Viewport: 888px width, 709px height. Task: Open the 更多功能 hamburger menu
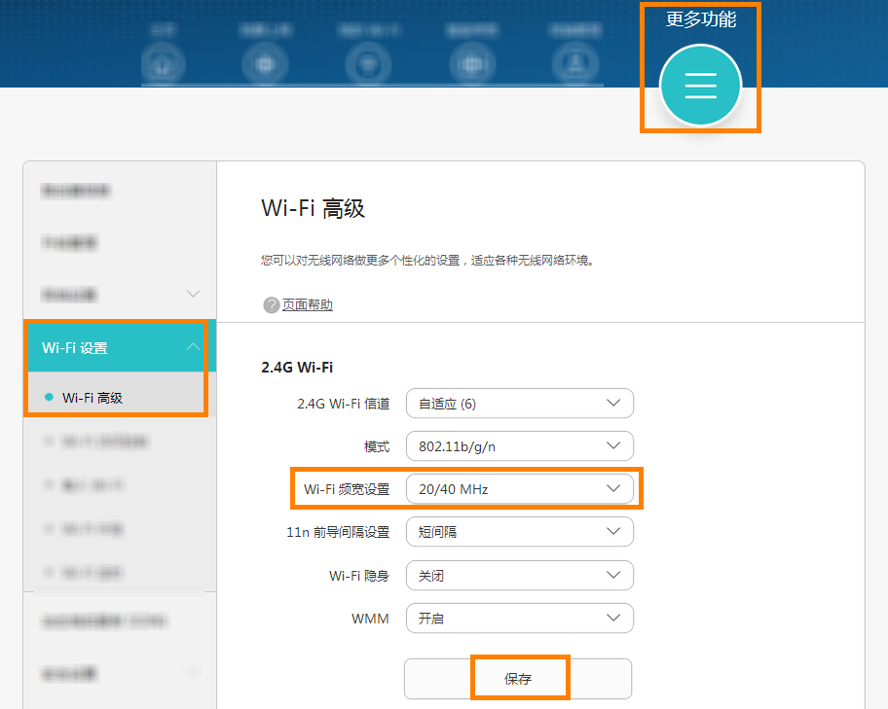700,86
